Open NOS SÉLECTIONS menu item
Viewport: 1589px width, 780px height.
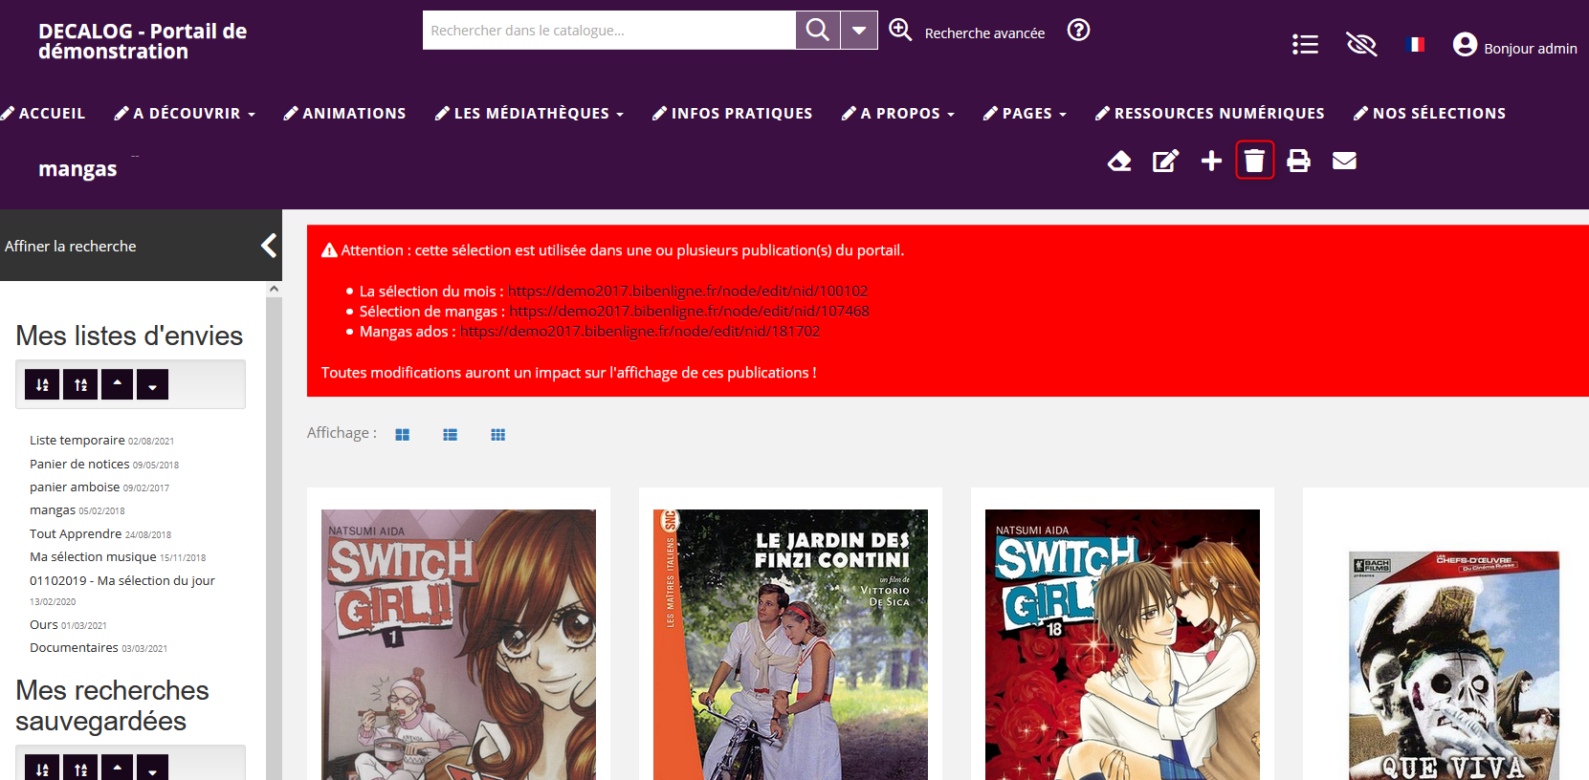pyautogui.click(x=1439, y=113)
